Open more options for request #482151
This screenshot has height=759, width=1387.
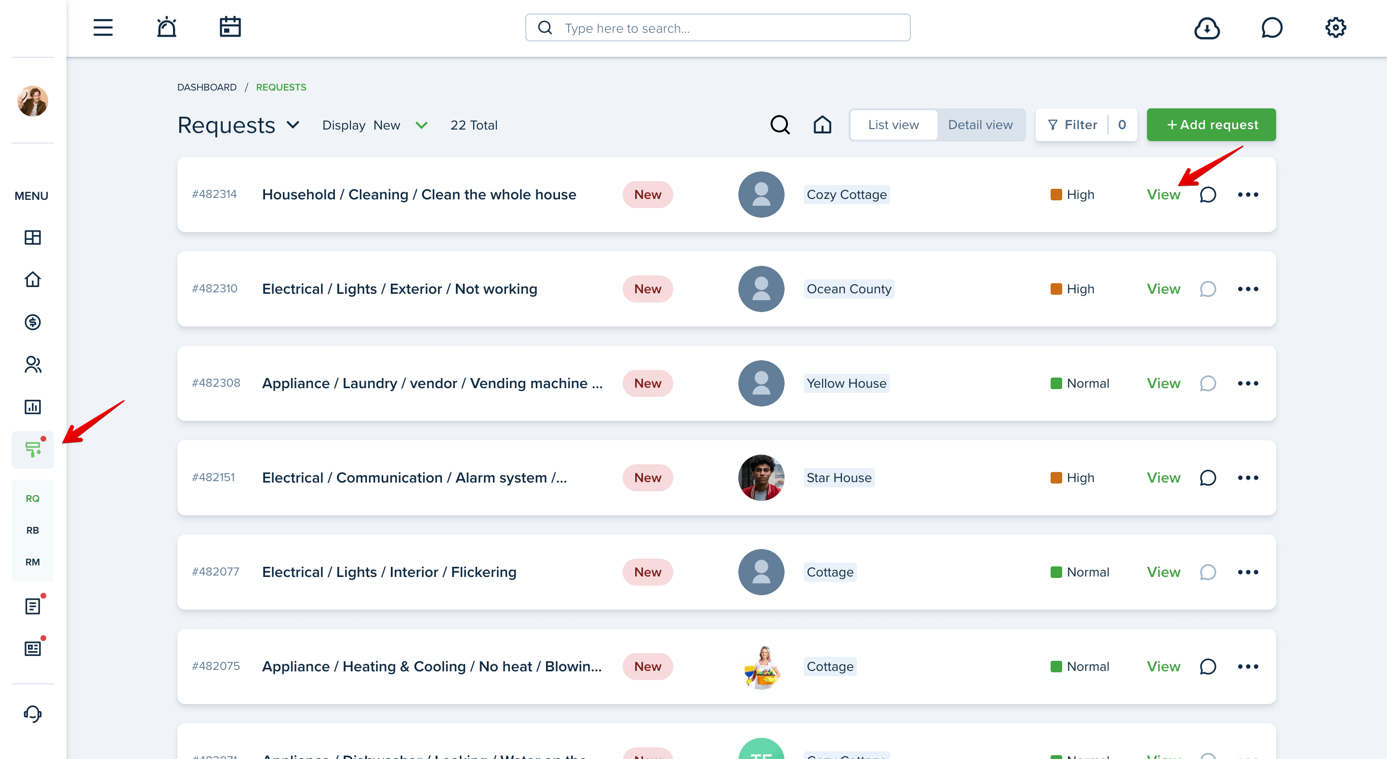pyautogui.click(x=1248, y=478)
